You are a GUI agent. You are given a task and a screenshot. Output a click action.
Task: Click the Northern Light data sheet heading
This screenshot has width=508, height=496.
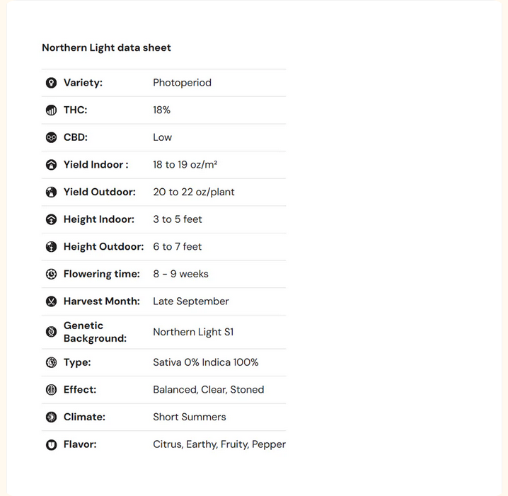pos(106,48)
